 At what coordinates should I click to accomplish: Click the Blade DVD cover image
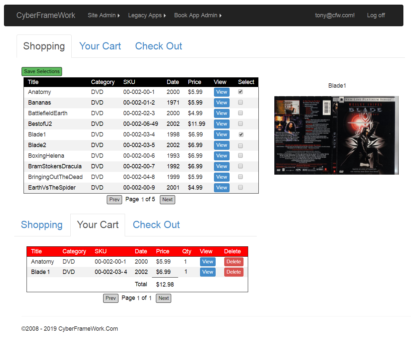tap(336, 135)
